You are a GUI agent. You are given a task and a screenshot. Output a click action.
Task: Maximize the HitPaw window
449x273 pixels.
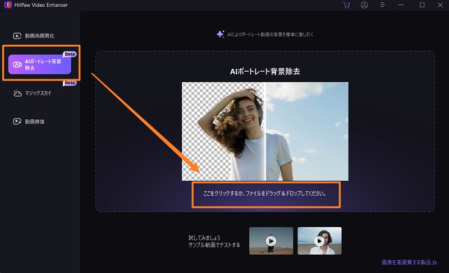click(x=422, y=5)
